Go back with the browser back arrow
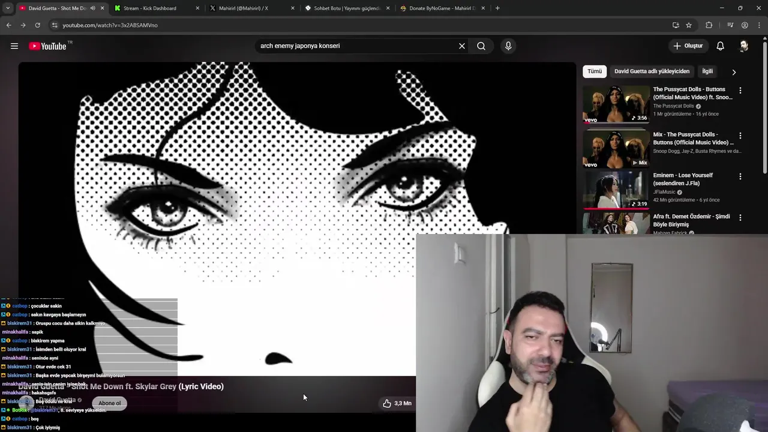Image resolution: width=768 pixels, height=432 pixels. pyautogui.click(x=8, y=25)
